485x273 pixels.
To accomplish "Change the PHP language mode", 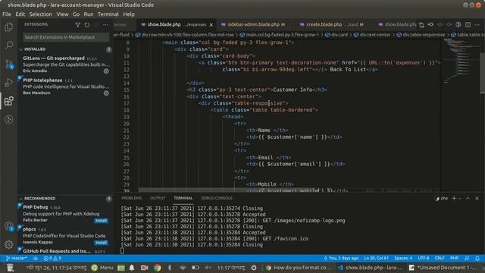I will [454, 258].
